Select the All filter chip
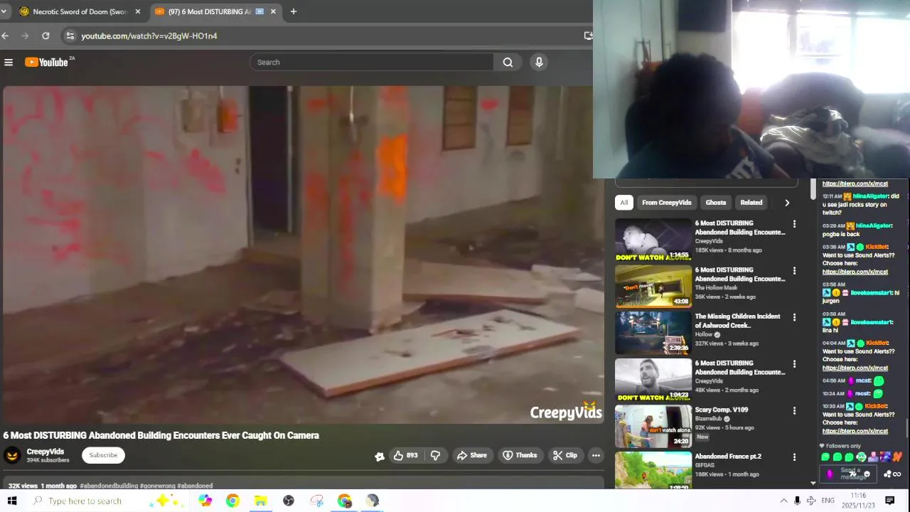The image size is (910, 512). (623, 203)
